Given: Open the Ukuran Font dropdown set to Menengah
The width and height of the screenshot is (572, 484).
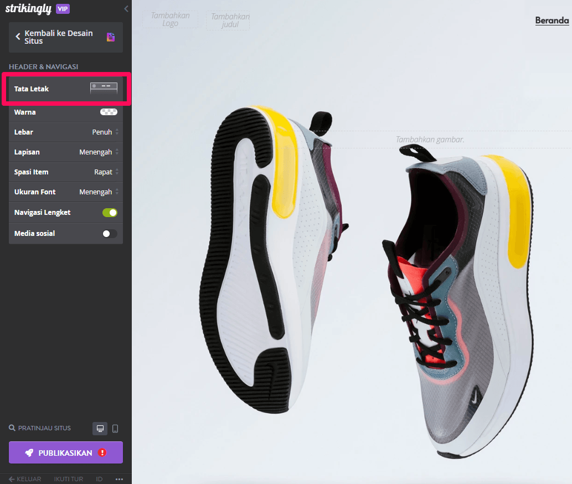Looking at the screenshot, I should click(x=99, y=192).
